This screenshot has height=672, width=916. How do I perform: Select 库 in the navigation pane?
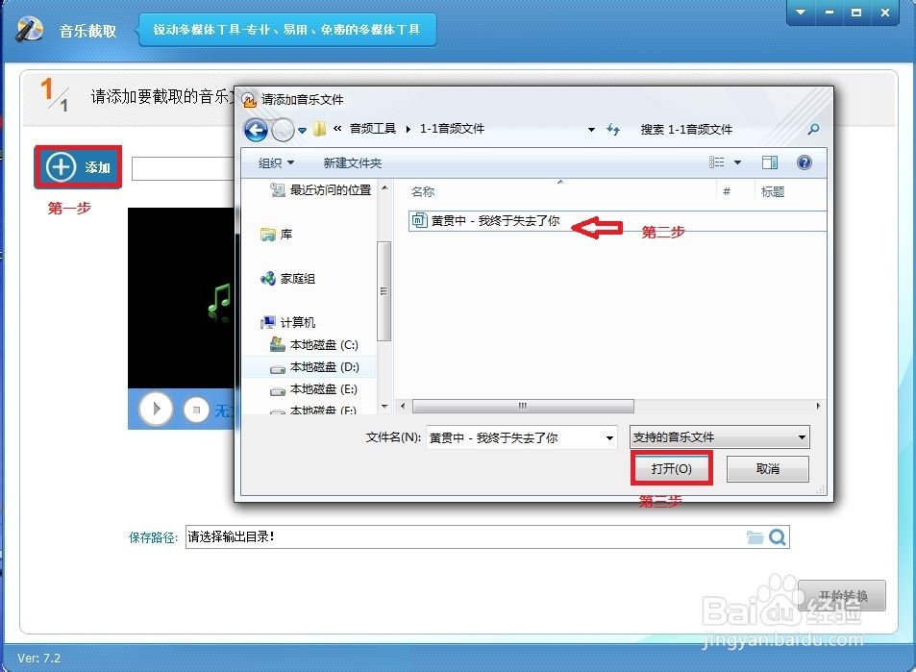[276, 235]
